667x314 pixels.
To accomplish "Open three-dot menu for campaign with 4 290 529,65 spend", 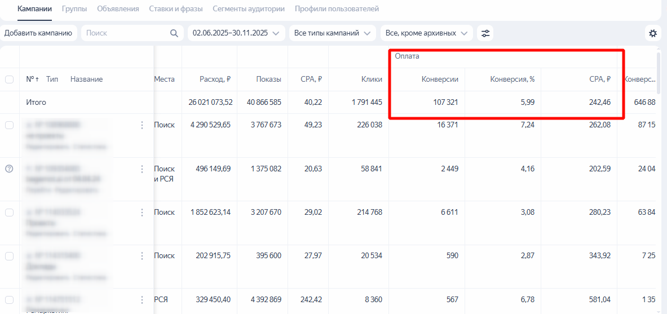I will pos(142,125).
